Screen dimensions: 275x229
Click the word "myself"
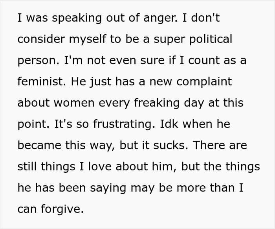(88, 39)
